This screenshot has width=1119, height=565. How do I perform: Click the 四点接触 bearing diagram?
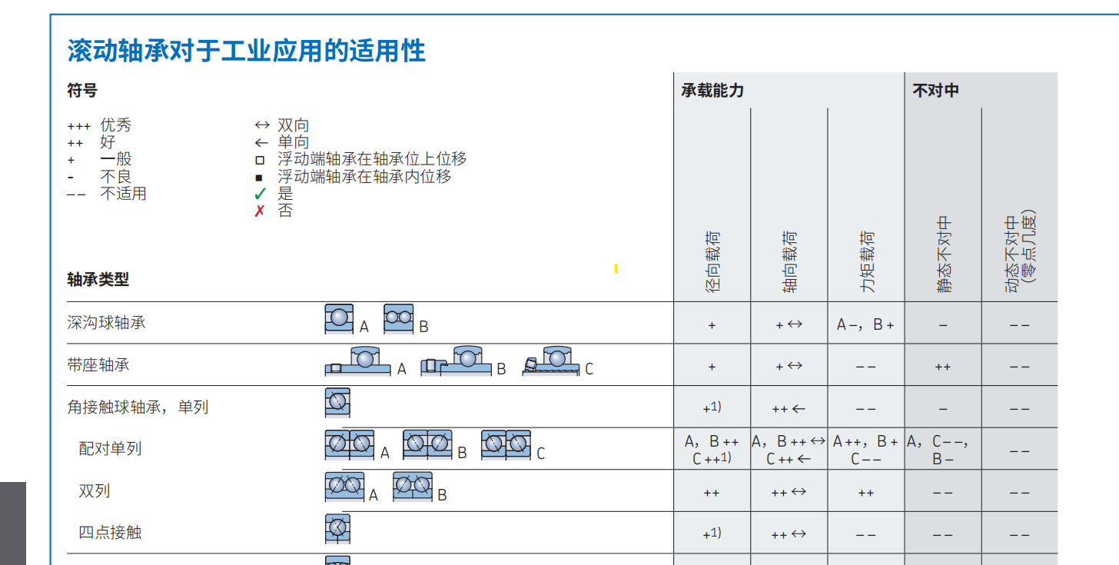(x=337, y=528)
